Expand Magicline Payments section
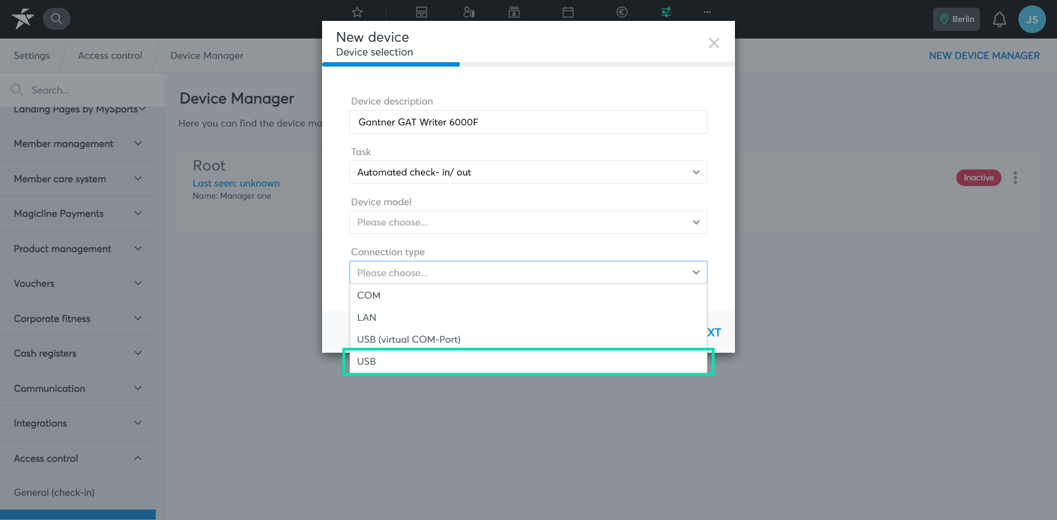 78,214
